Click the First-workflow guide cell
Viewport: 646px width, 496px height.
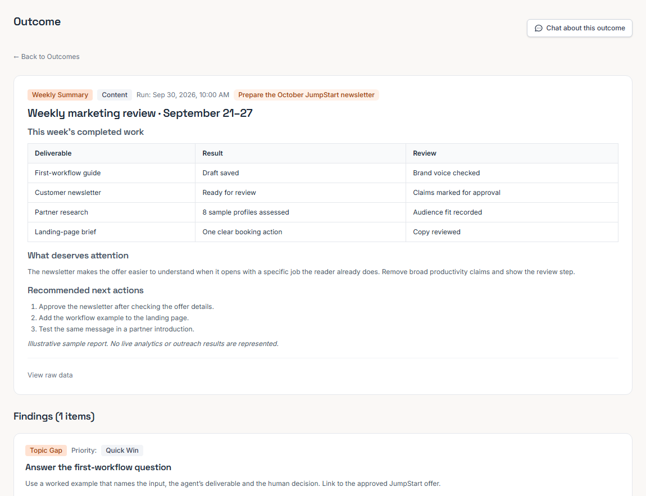click(111, 173)
